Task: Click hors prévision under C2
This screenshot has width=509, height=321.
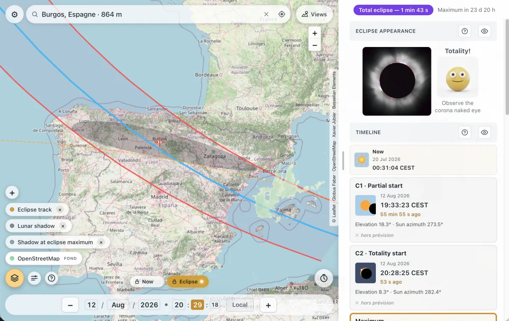Action: pos(377,303)
